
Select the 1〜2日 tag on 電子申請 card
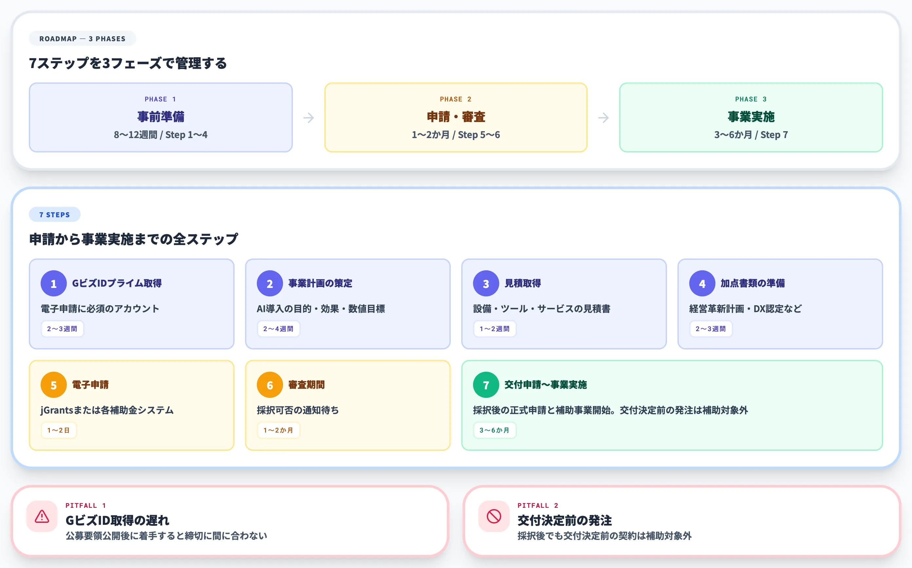(x=59, y=430)
